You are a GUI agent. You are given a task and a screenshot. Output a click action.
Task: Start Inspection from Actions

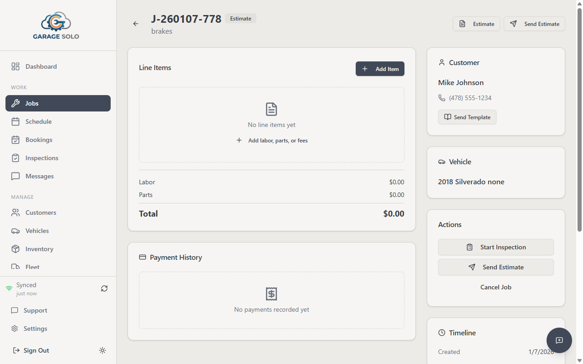click(496, 247)
